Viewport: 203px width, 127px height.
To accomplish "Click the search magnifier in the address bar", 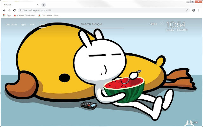I will coord(21,10).
